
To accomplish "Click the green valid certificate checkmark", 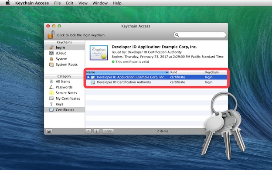I will [x=113, y=62].
